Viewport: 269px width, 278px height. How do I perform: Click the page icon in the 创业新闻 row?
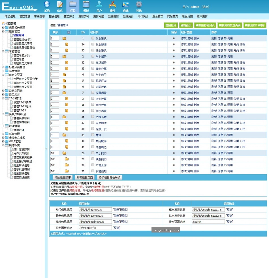click(x=67, y=44)
